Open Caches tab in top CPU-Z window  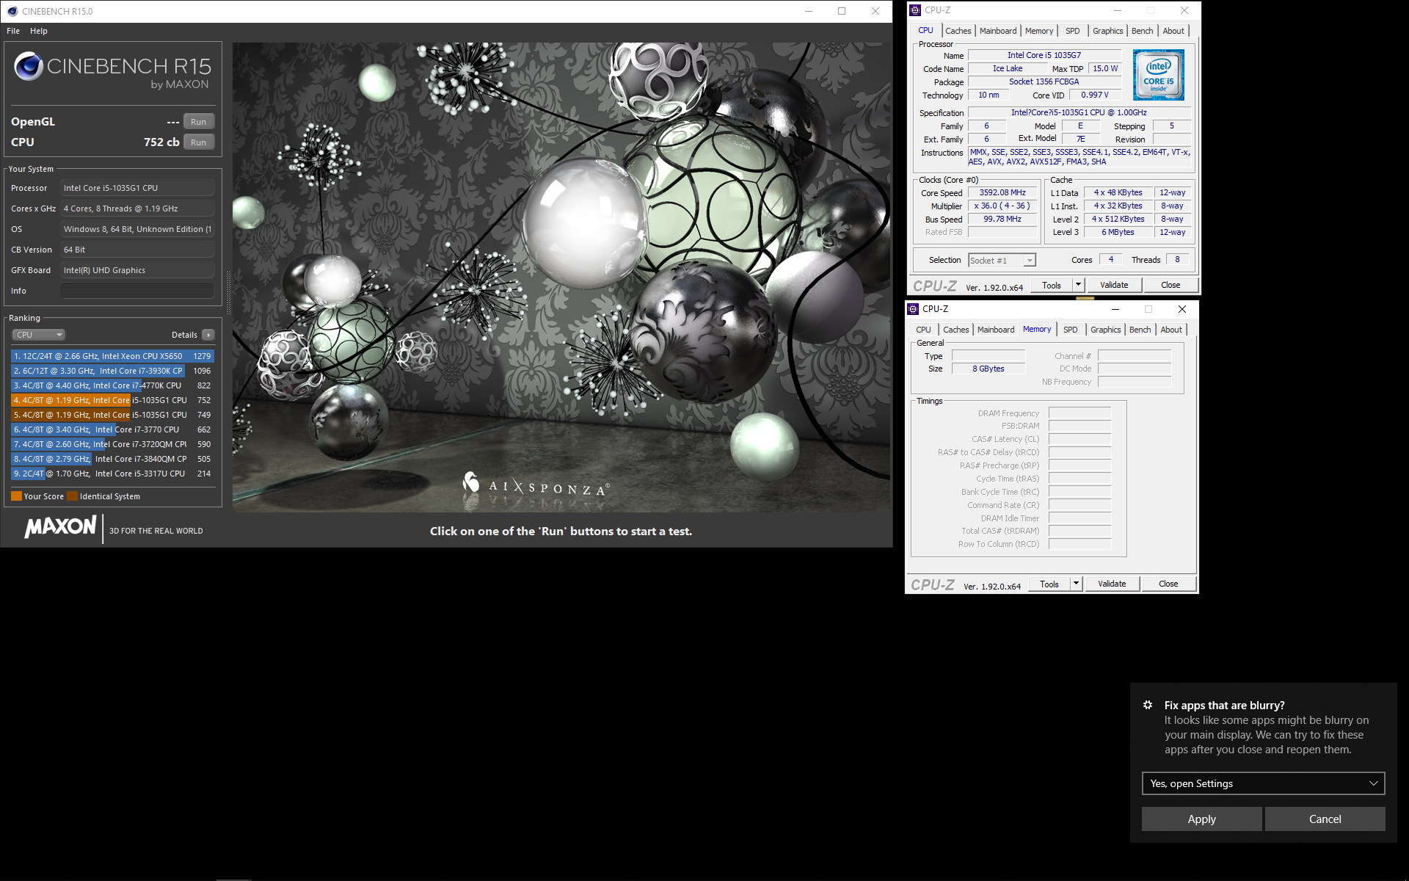pos(958,31)
